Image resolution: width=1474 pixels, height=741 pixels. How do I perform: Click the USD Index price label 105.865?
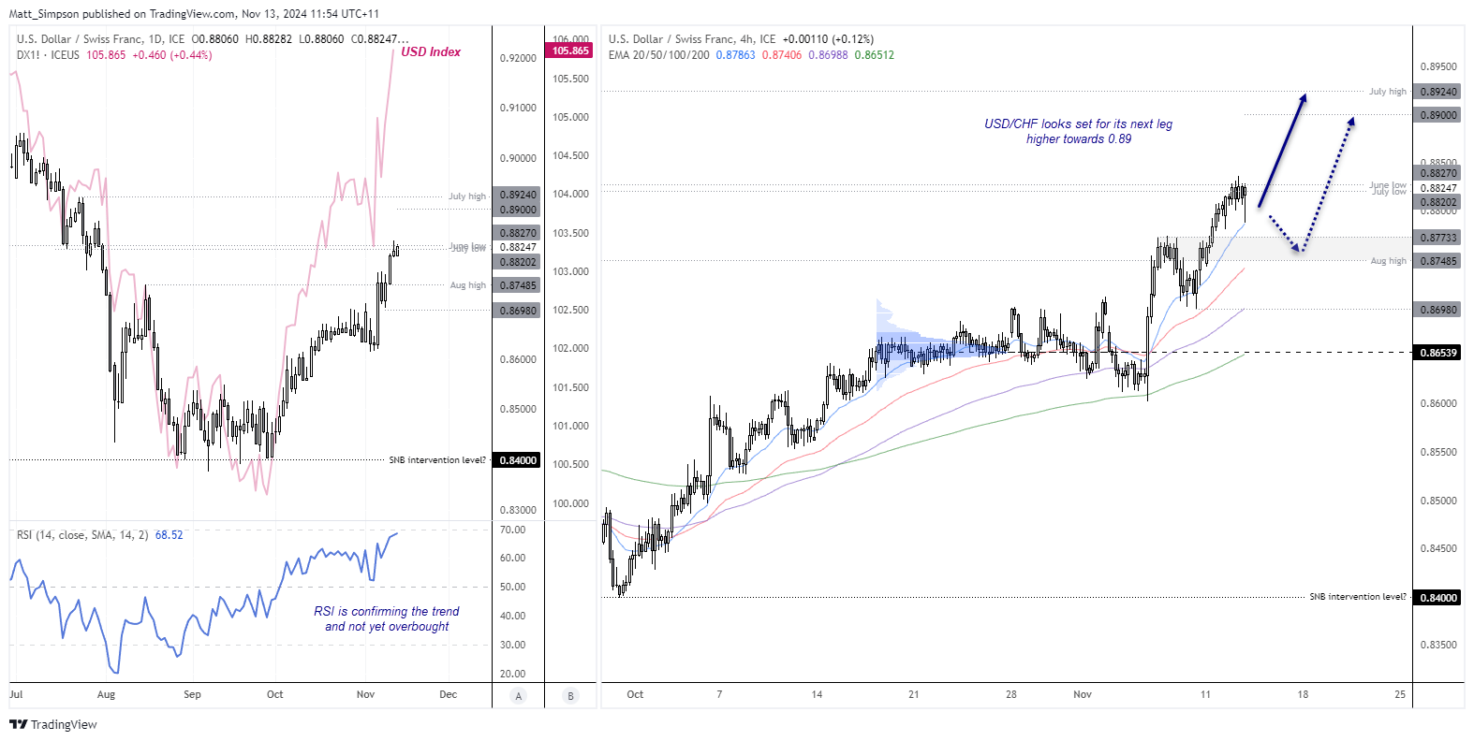pos(570,51)
